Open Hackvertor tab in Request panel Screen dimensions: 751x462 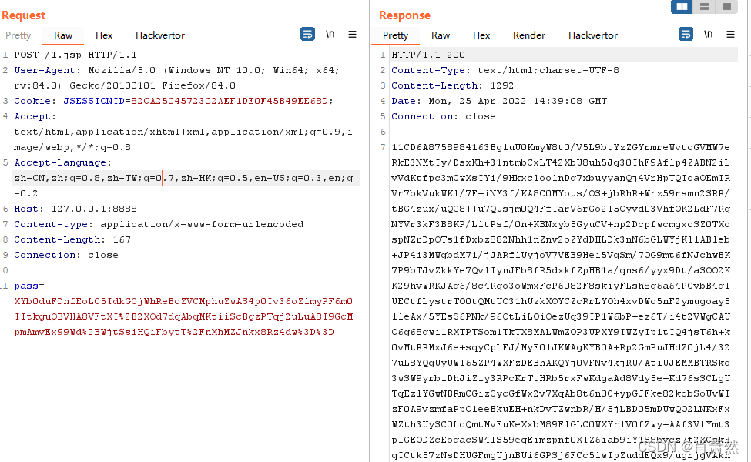pos(160,35)
